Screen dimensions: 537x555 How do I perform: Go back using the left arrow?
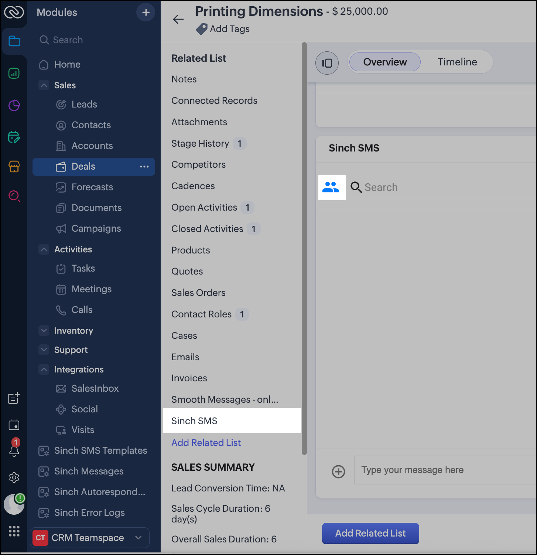click(178, 19)
